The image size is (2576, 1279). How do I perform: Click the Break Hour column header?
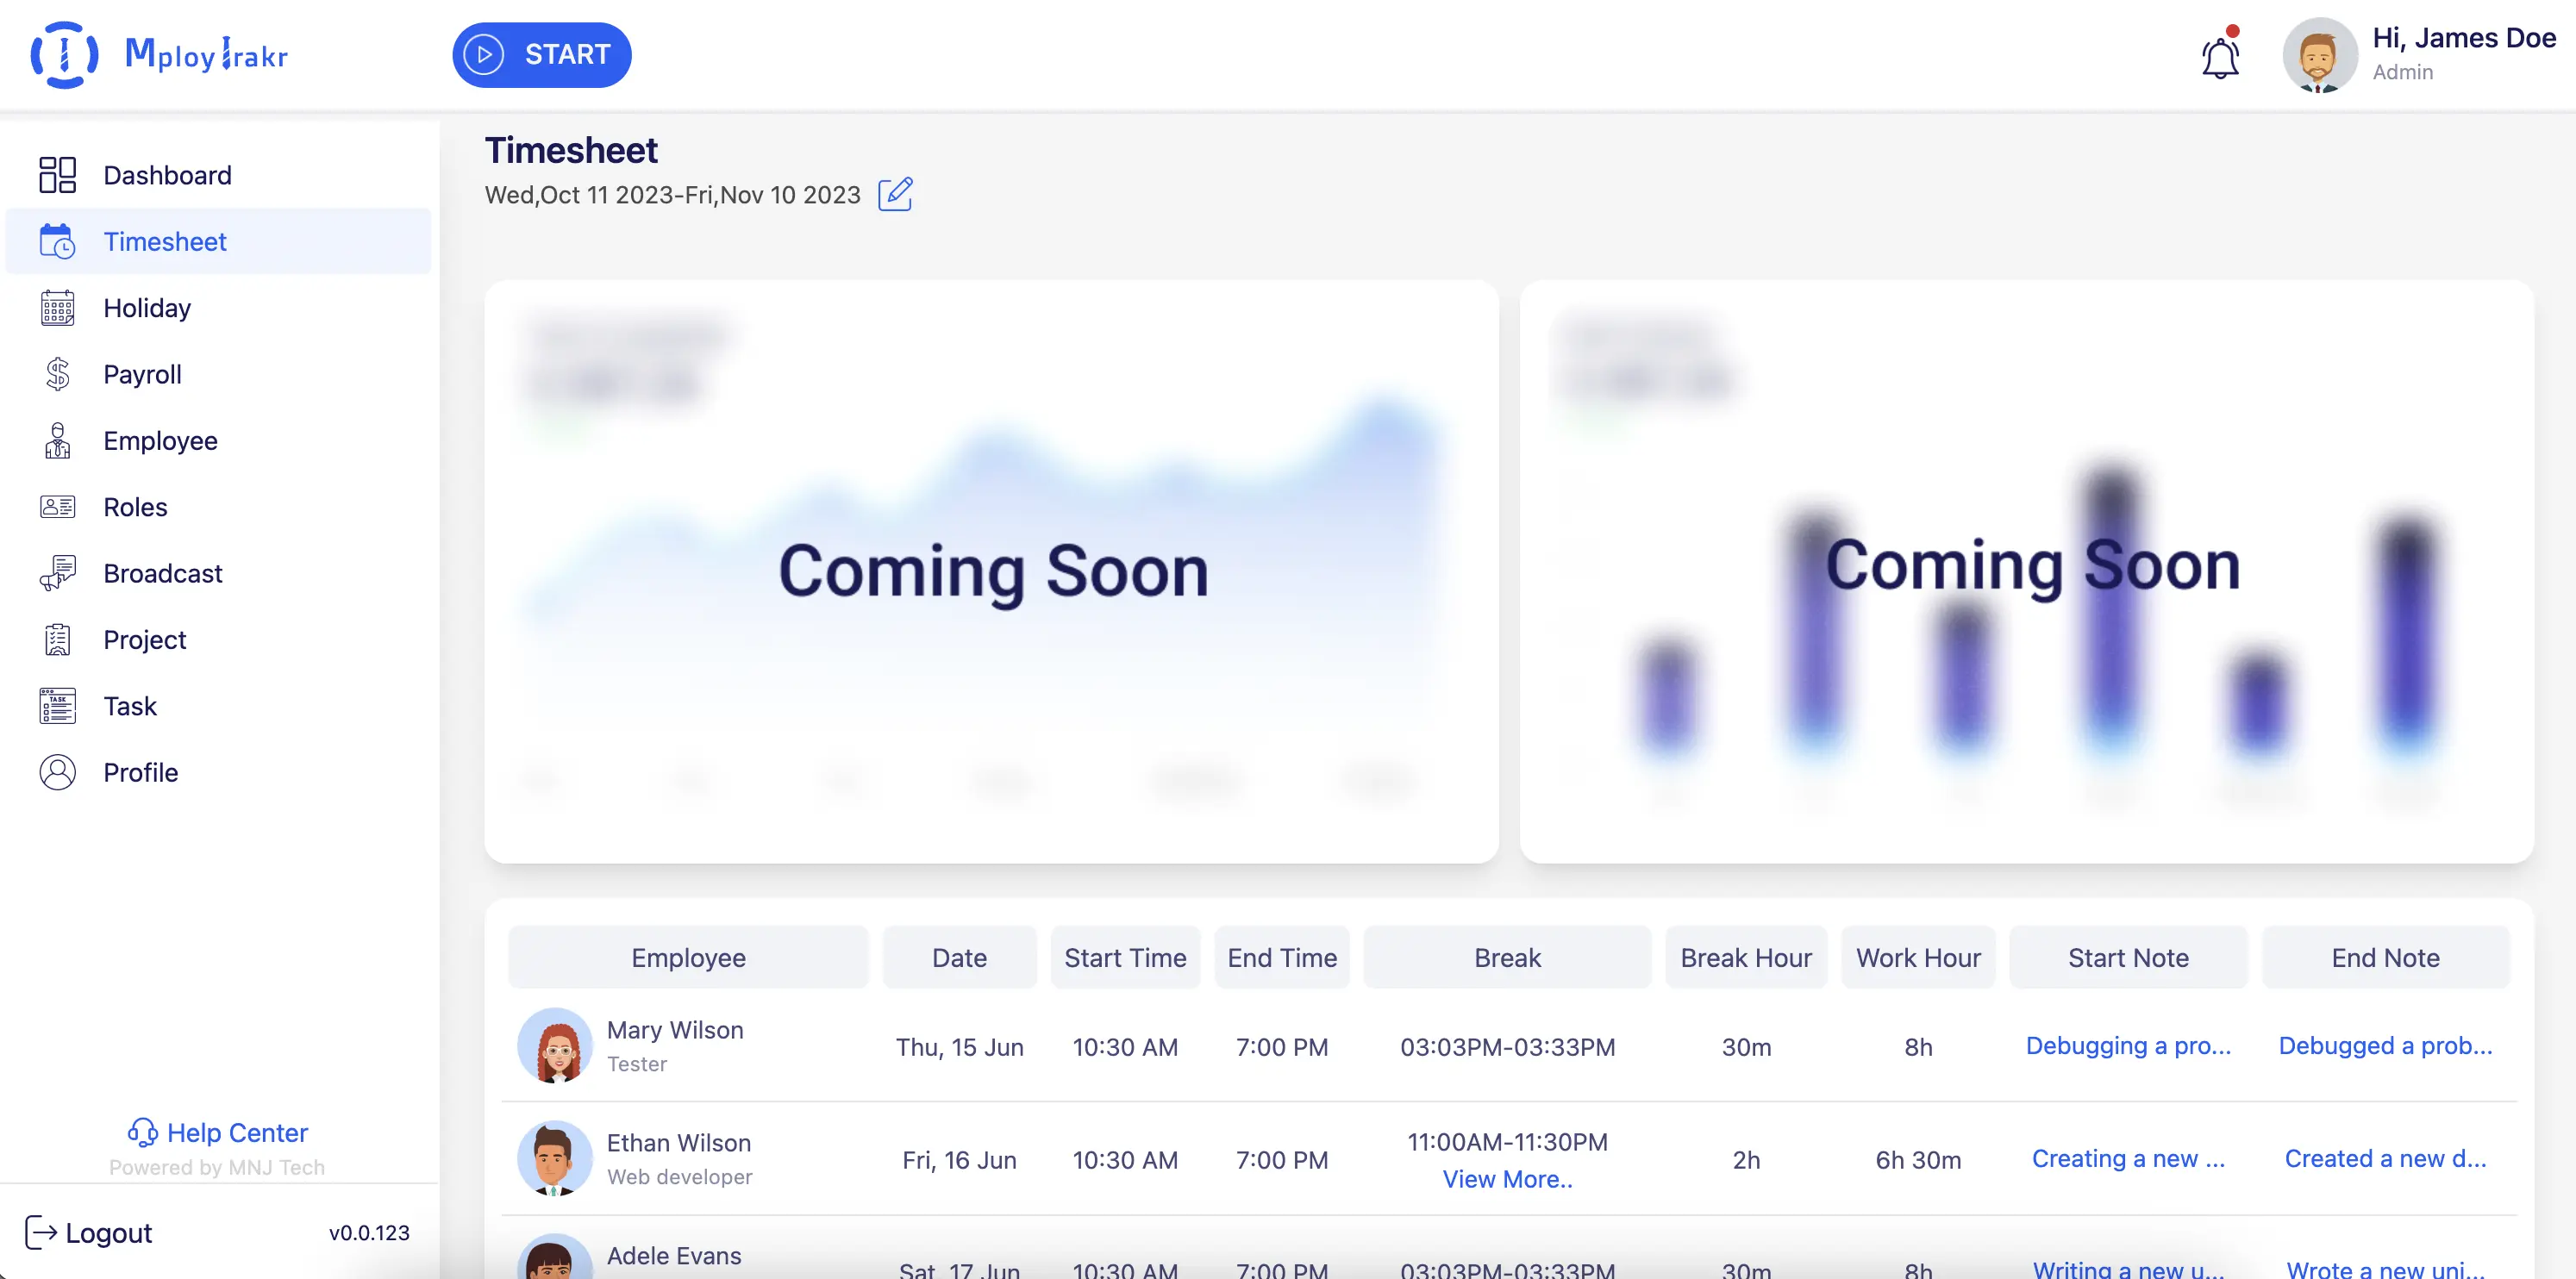click(x=1746, y=957)
